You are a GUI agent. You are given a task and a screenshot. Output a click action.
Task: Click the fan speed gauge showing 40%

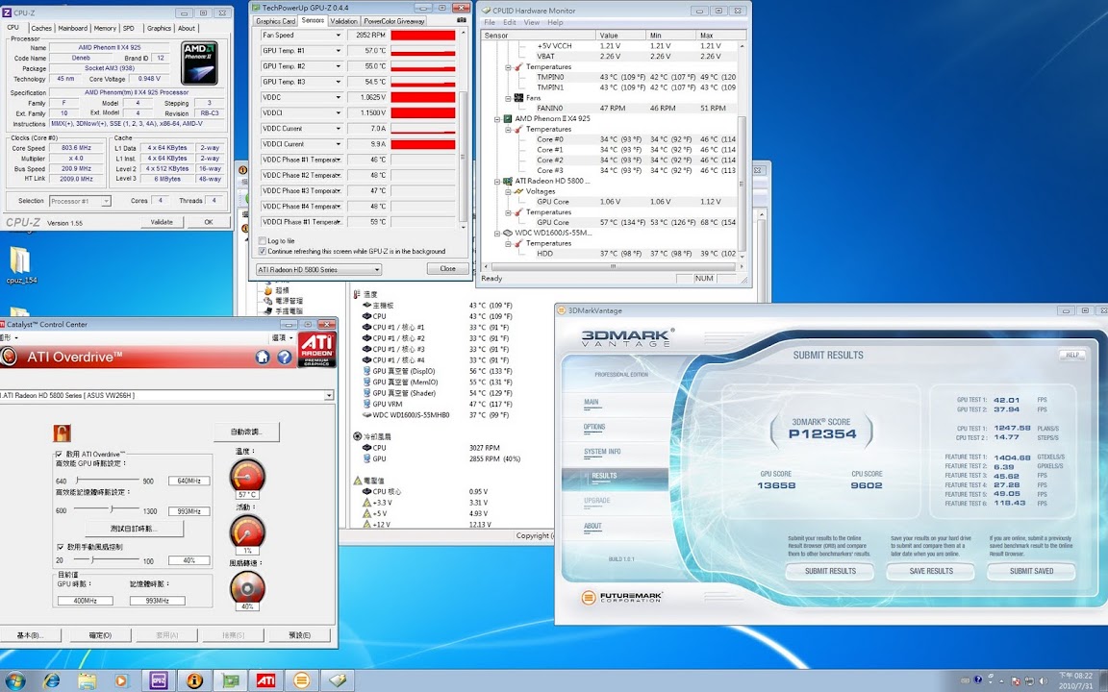(x=247, y=587)
